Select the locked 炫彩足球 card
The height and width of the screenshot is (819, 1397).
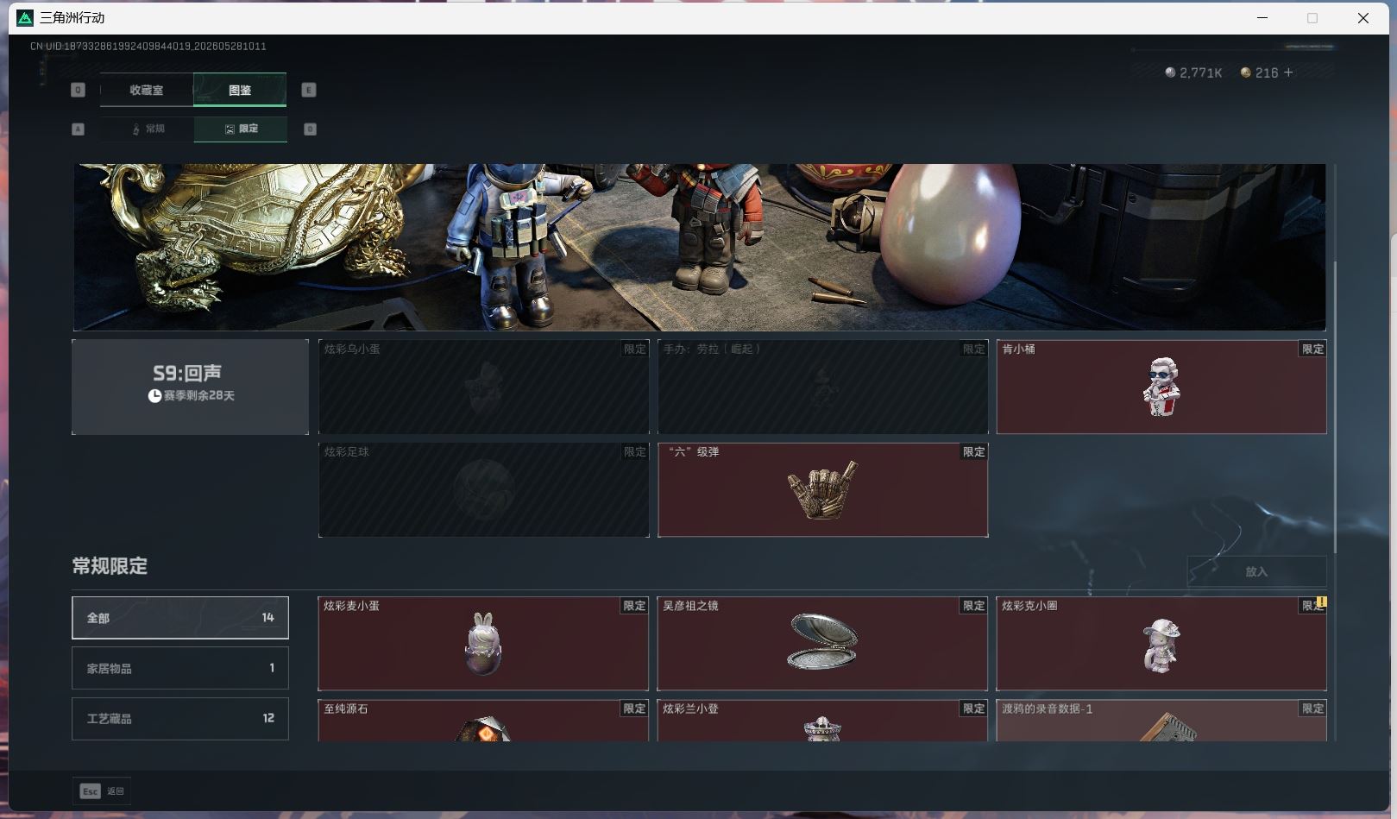click(x=483, y=489)
